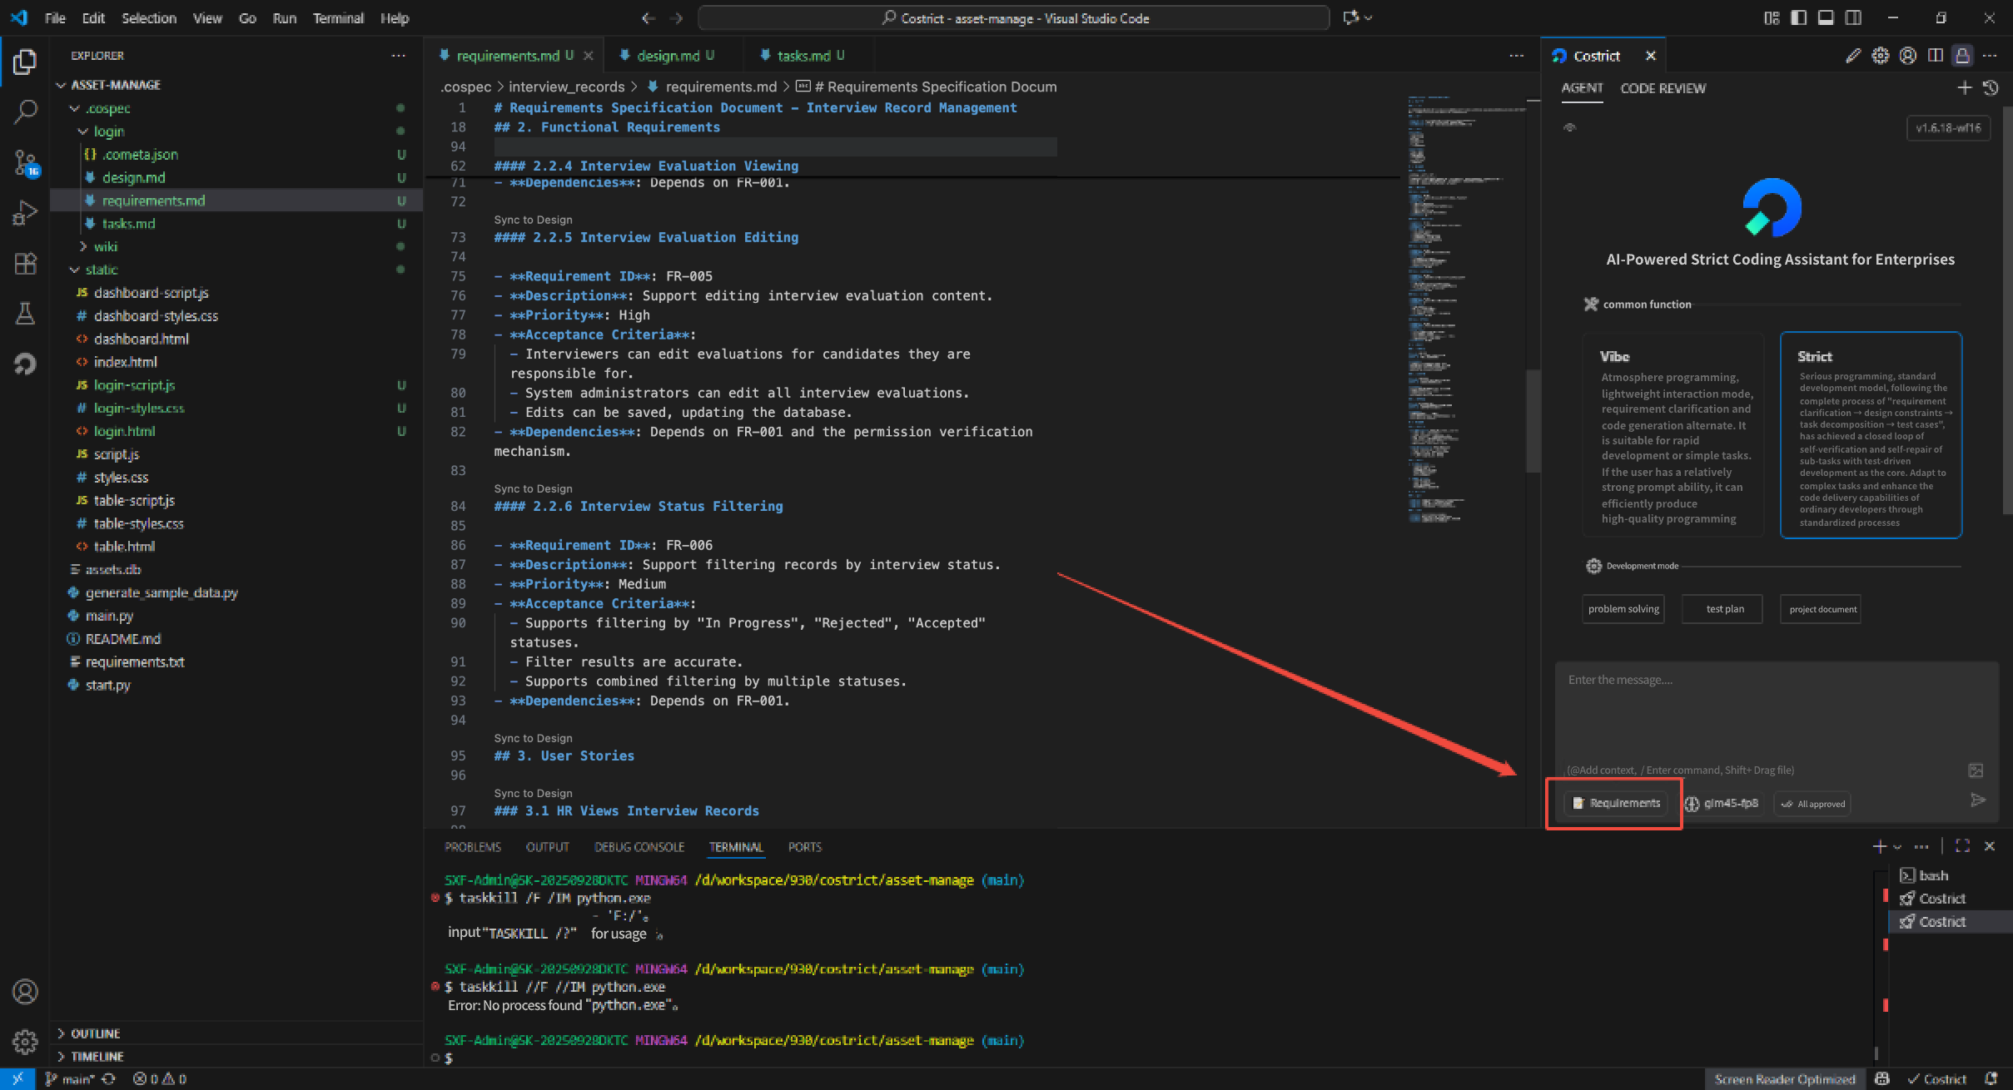Open the glm45-fp8 model selector

[x=1722, y=803]
